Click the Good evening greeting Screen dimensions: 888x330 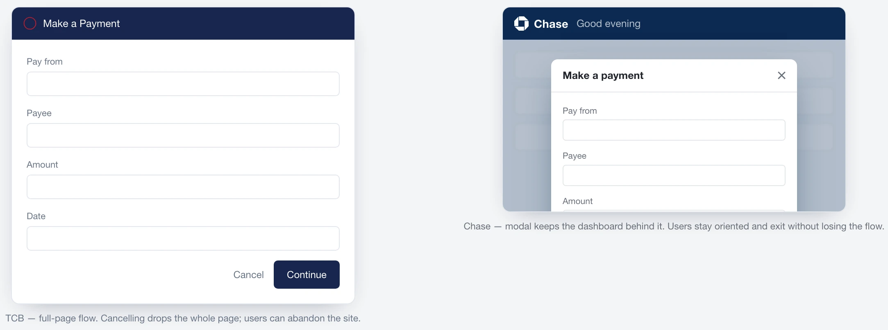[x=608, y=24]
